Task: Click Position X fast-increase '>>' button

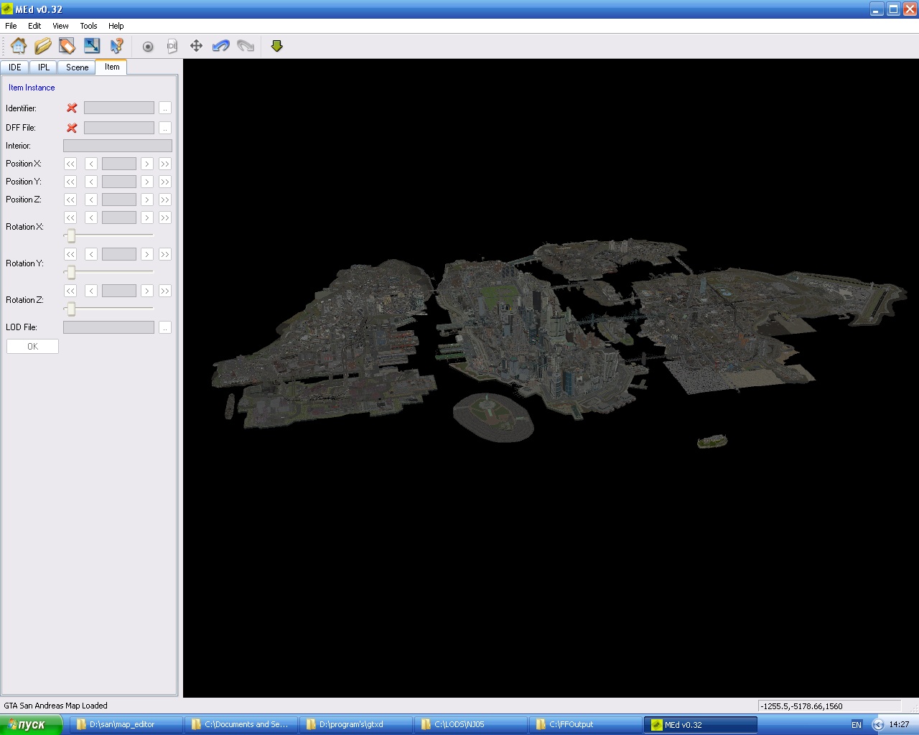Action: point(165,164)
